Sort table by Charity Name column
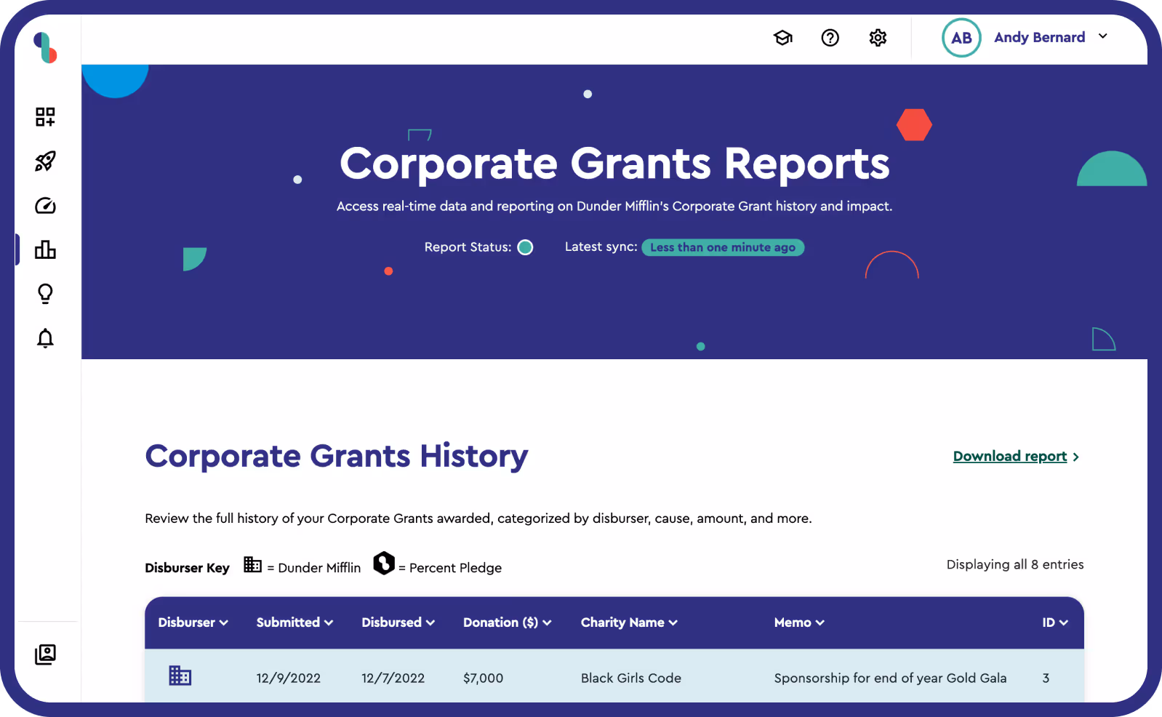The image size is (1162, 717). point(629,622)
